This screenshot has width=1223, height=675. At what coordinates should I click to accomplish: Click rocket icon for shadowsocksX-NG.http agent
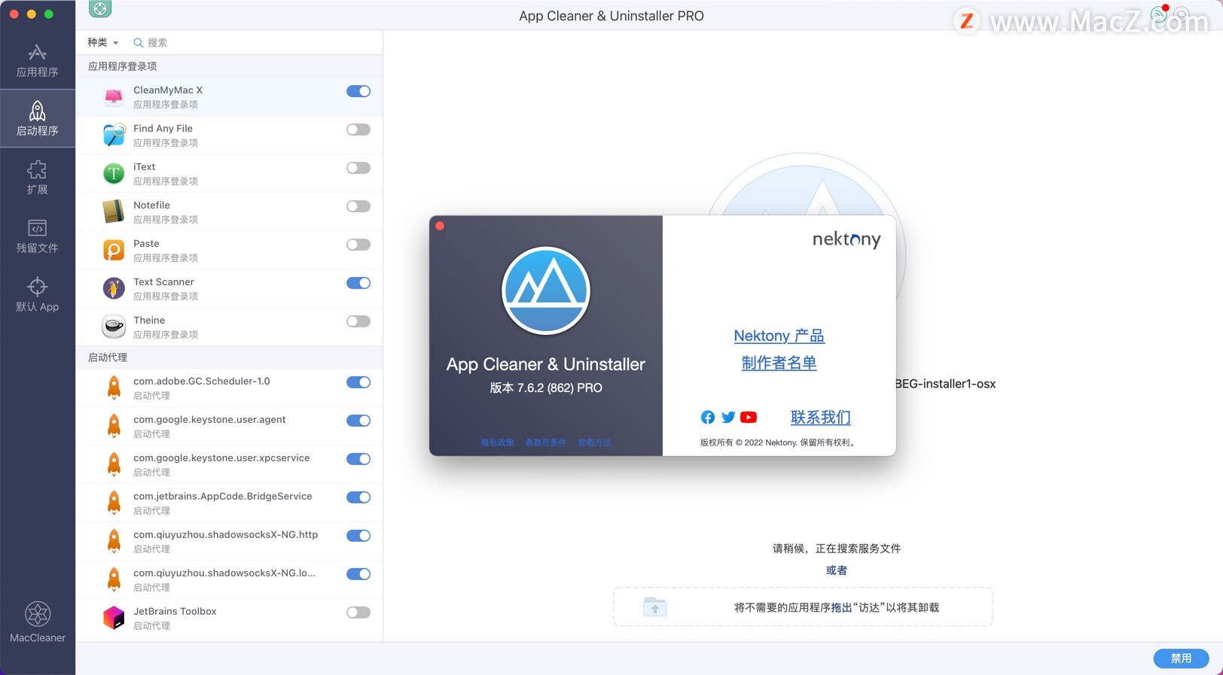coord(114,542)
